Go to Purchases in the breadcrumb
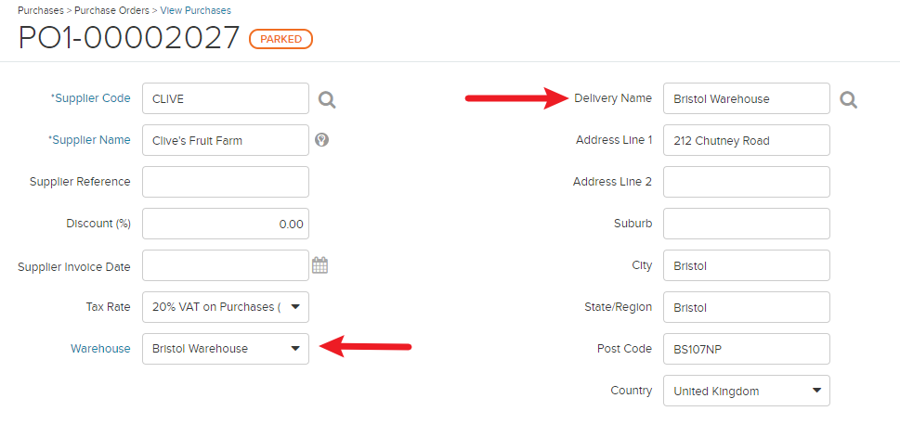 (x=41, y=10)
